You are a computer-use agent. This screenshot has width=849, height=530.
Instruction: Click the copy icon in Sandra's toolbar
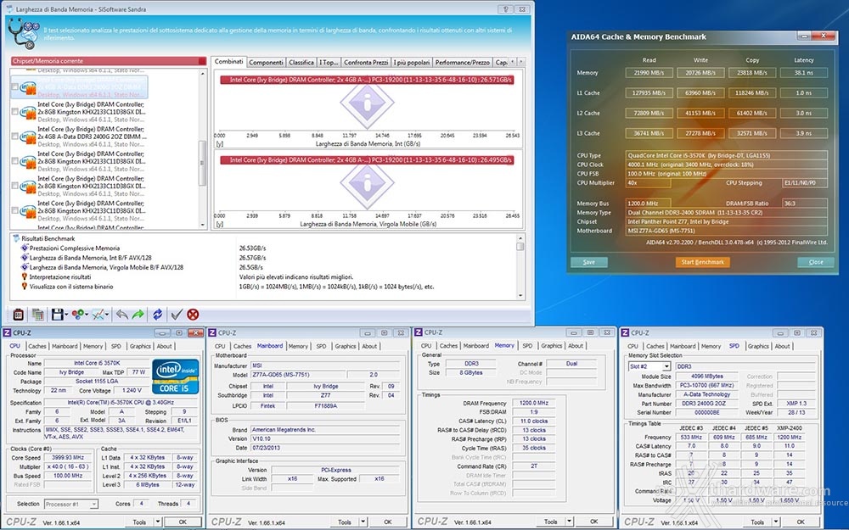tap(37, 315)
